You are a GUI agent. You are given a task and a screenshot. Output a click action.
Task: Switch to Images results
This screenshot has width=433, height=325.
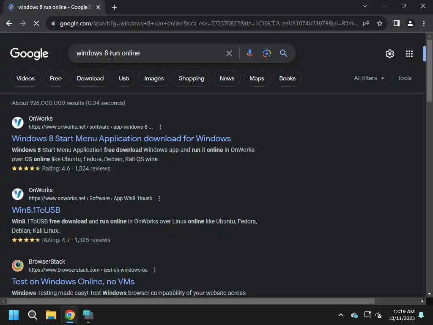[154, 78]
